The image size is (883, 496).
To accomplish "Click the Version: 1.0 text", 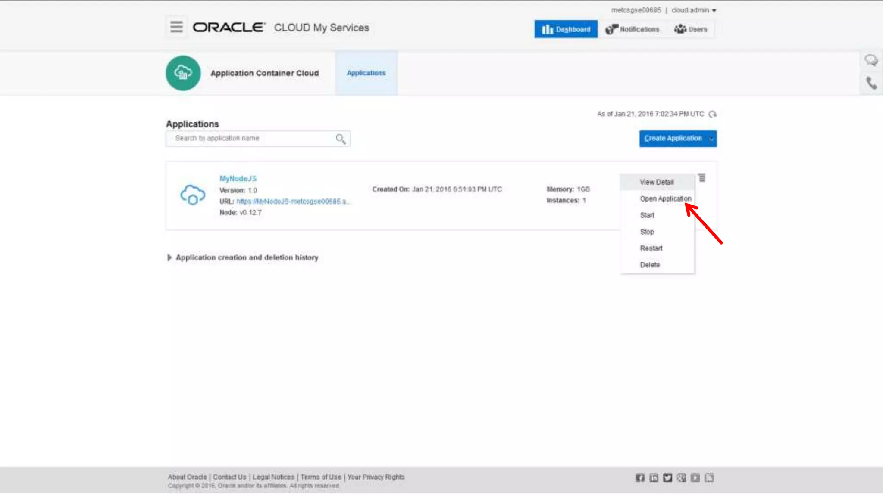I will click(238, 190).
